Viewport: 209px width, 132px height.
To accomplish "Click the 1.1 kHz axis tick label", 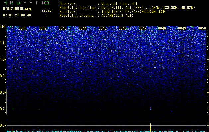I will [3, 43].
